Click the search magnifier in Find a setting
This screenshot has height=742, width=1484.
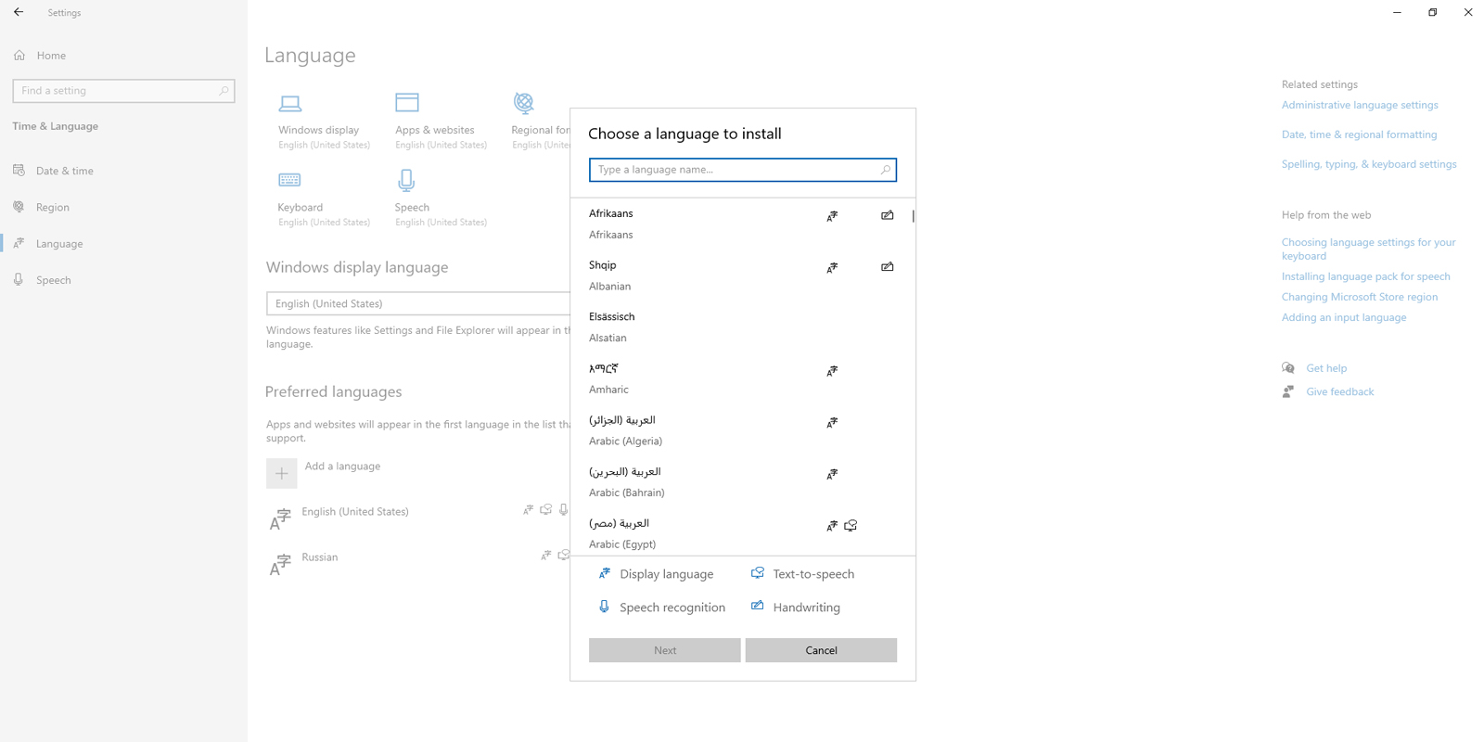point(224,91)
